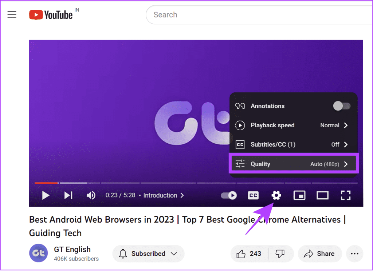Expand the Subscribed dropdown
The image size is (373, 271).
(148, 254)
